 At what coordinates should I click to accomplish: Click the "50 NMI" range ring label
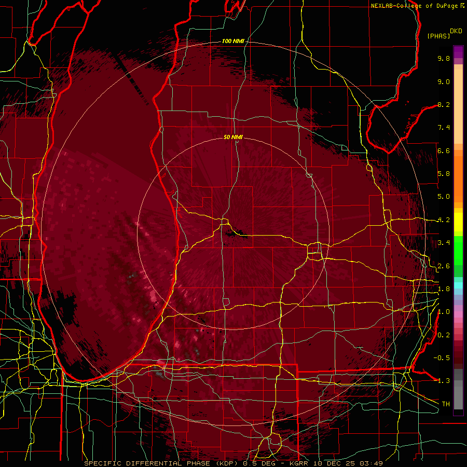(233, 137)
